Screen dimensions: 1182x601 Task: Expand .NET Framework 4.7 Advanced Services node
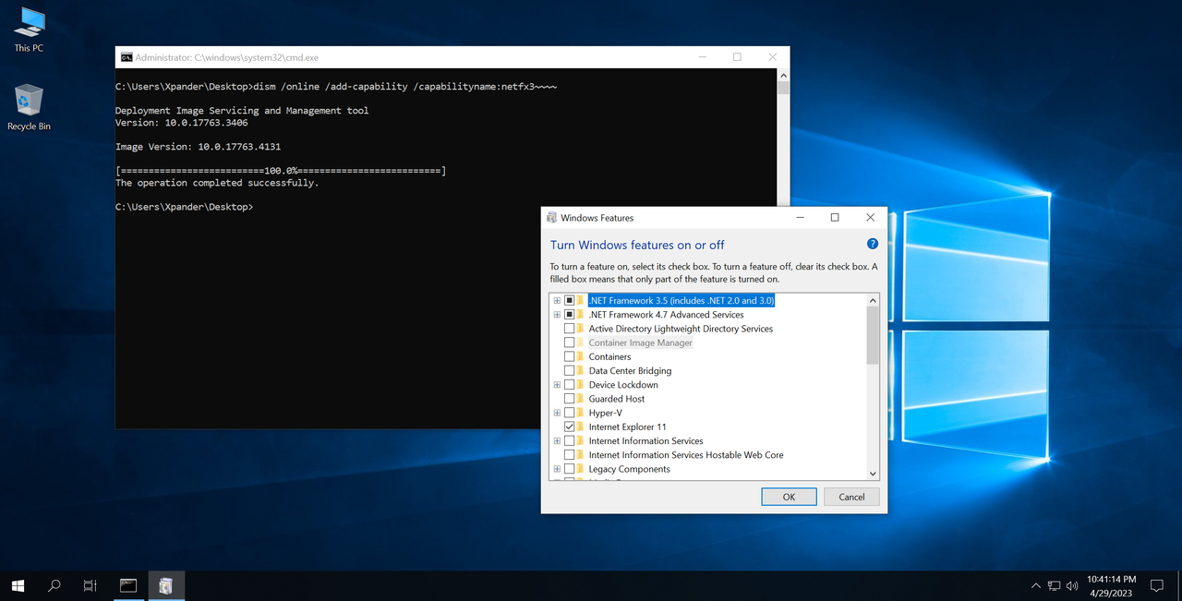tap(557, 315)
